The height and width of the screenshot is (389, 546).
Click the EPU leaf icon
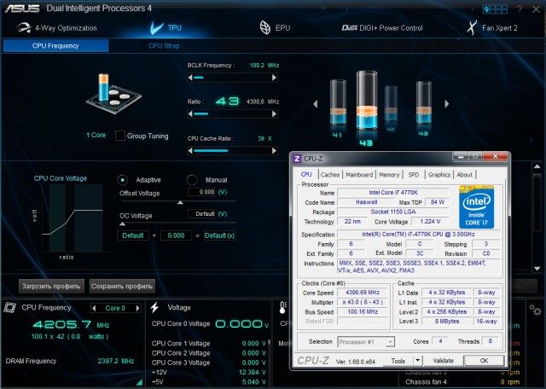tap(265, 28)
